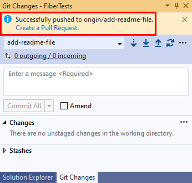The width and height of the screenshot is (192, 183).
Task: Click the Pull down-arrow icon
Action: 146,43
